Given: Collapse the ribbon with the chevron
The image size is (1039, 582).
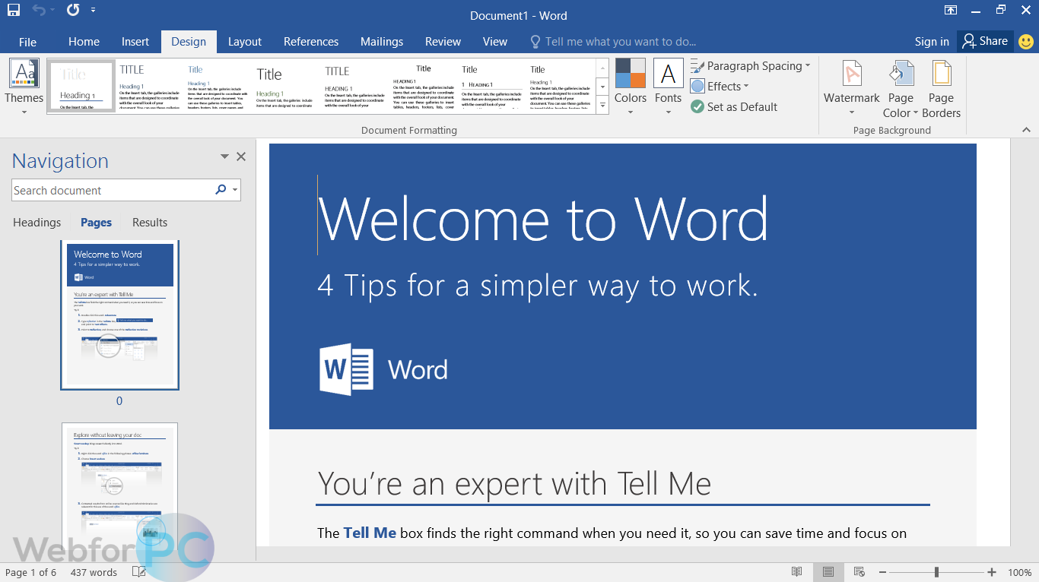Looking at the screenshot, I should [1025, 130].
